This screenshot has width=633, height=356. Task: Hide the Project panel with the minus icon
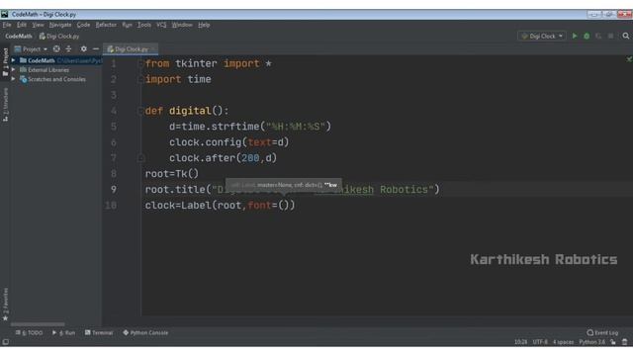(x=96, y=48)
